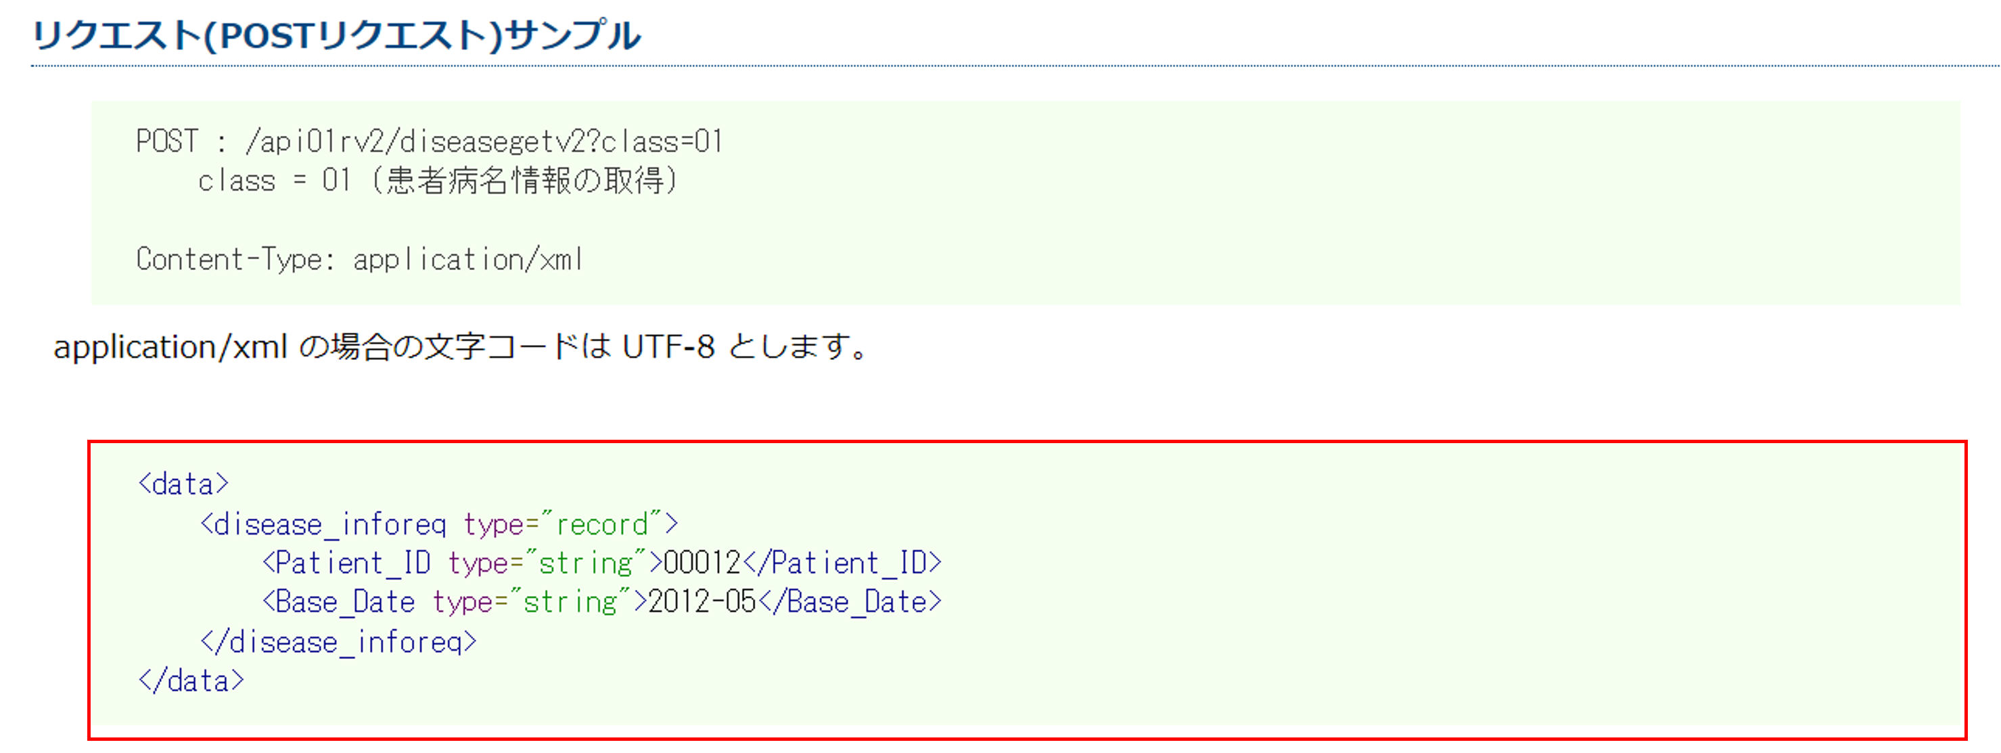
Task: Click the "string" value on the Base_Date line
Action: (571, 602)
